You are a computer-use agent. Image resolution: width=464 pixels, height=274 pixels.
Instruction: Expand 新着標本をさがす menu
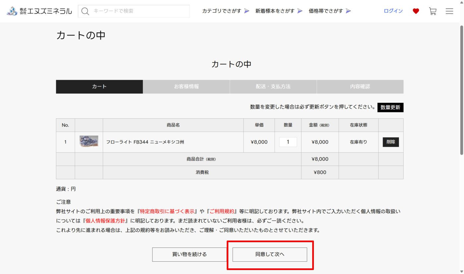coord(279,11)
